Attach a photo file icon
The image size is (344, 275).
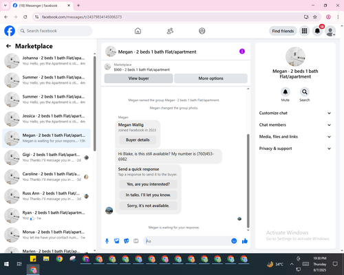(x=117, y=241)
